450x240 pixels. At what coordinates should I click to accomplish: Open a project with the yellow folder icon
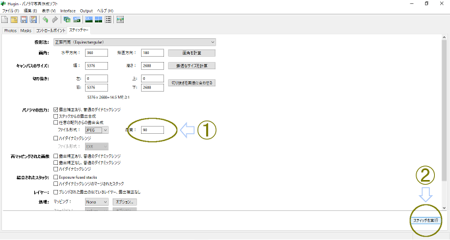tap(14, 20)
